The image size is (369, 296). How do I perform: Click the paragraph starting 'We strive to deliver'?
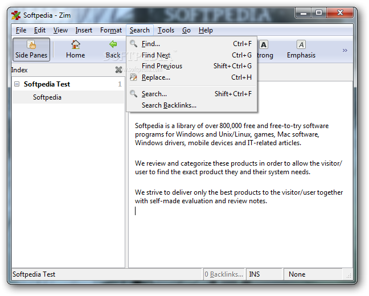click(x=239, y=196)
